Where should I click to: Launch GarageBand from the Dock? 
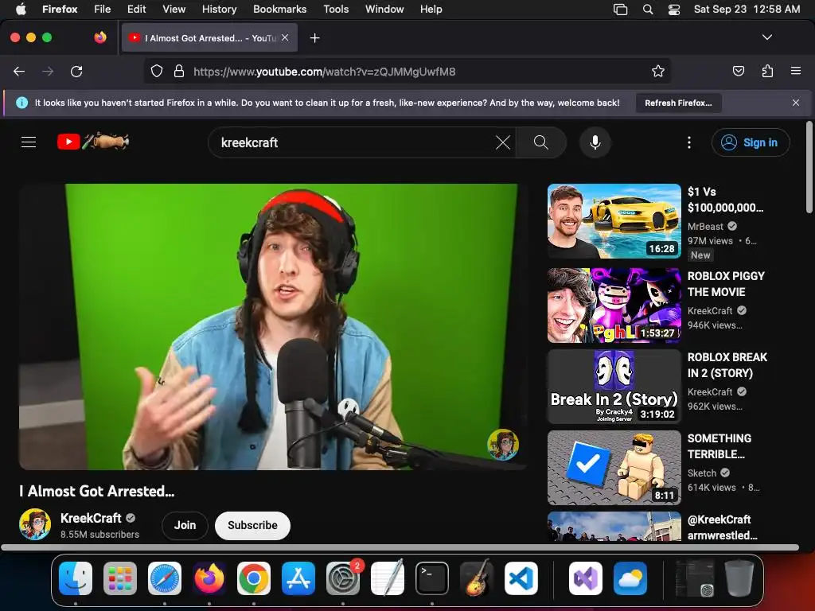click(x=477, y=578)
